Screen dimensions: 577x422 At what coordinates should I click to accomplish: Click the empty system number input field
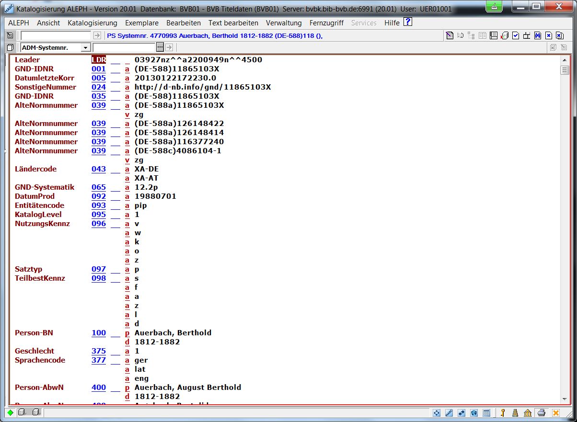coord(56,35)
